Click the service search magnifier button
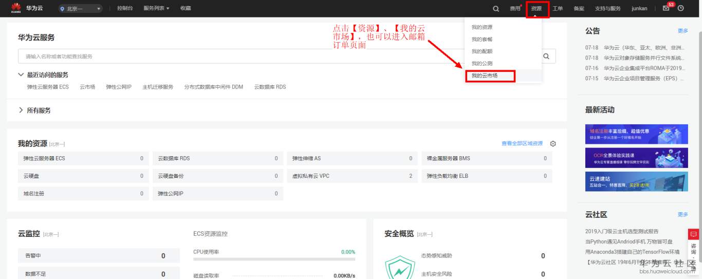Viewport: 702px width, 279px height. click(x=546, y=57)
